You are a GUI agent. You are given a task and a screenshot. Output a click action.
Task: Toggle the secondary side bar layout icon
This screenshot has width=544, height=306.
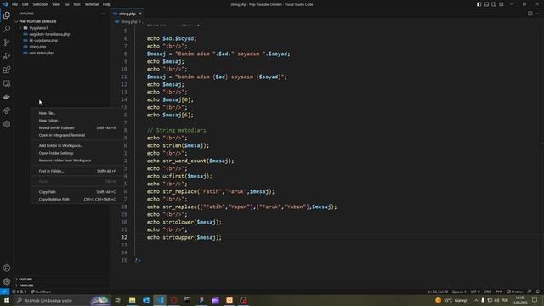tap(494, 4)
